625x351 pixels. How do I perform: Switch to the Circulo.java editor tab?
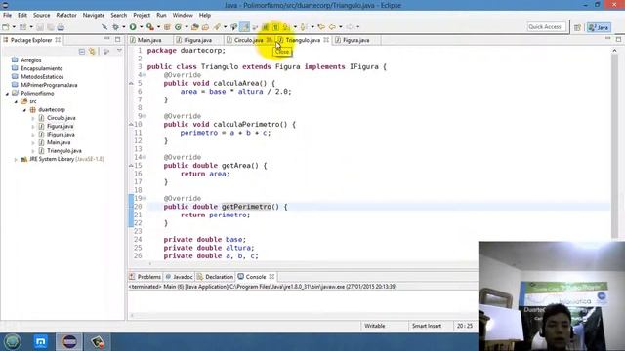(248, 40)
